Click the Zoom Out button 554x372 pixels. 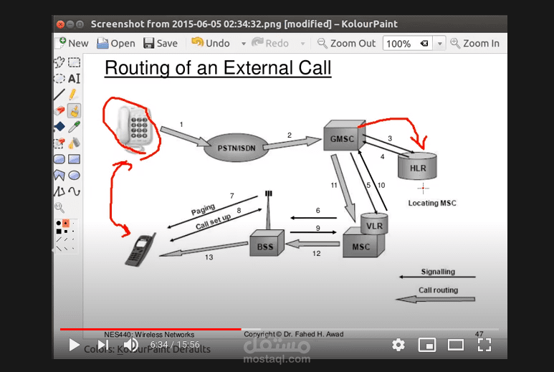coord(346,43)
